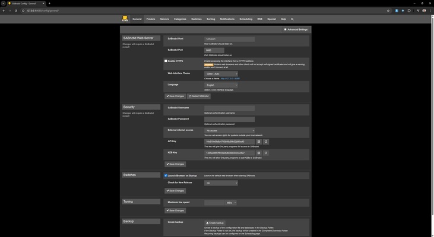Focus SABnzbd Port input field

click(214, 50)
